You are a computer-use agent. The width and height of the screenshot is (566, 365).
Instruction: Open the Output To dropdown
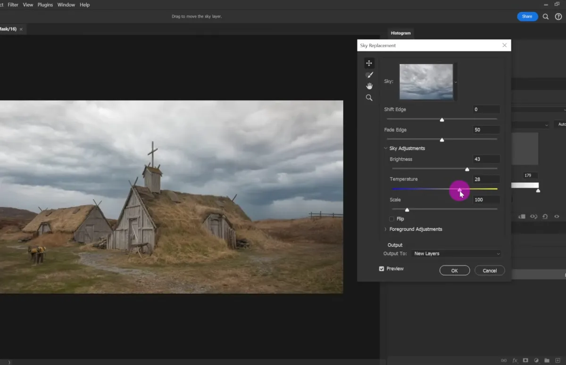455,253
